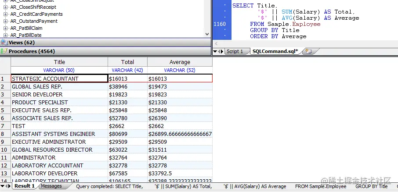Click next result tab arrow at bottom
Screen dimensions: 398x192
[x=9, y=186]
